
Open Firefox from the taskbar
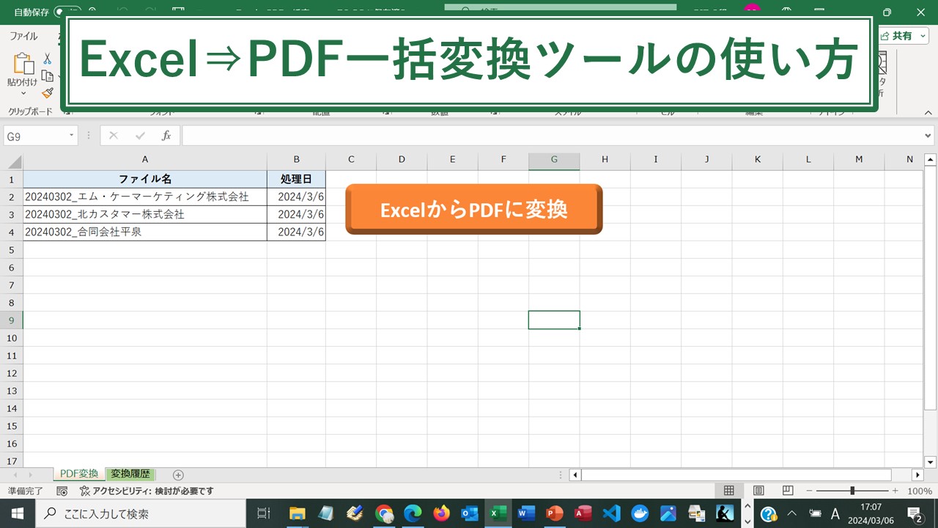(x=441, y=513)
